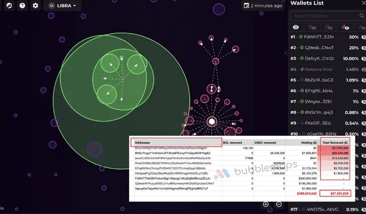This screenshot has width=366, height=214.
Task: Toggle visibility of the #4 Meteora Pool wallet
Action: pos(364,69)
